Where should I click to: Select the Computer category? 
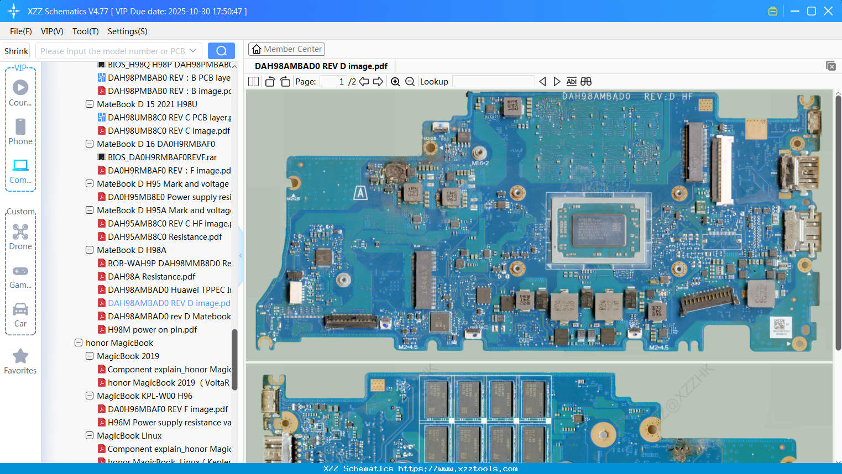pos(20,171)
